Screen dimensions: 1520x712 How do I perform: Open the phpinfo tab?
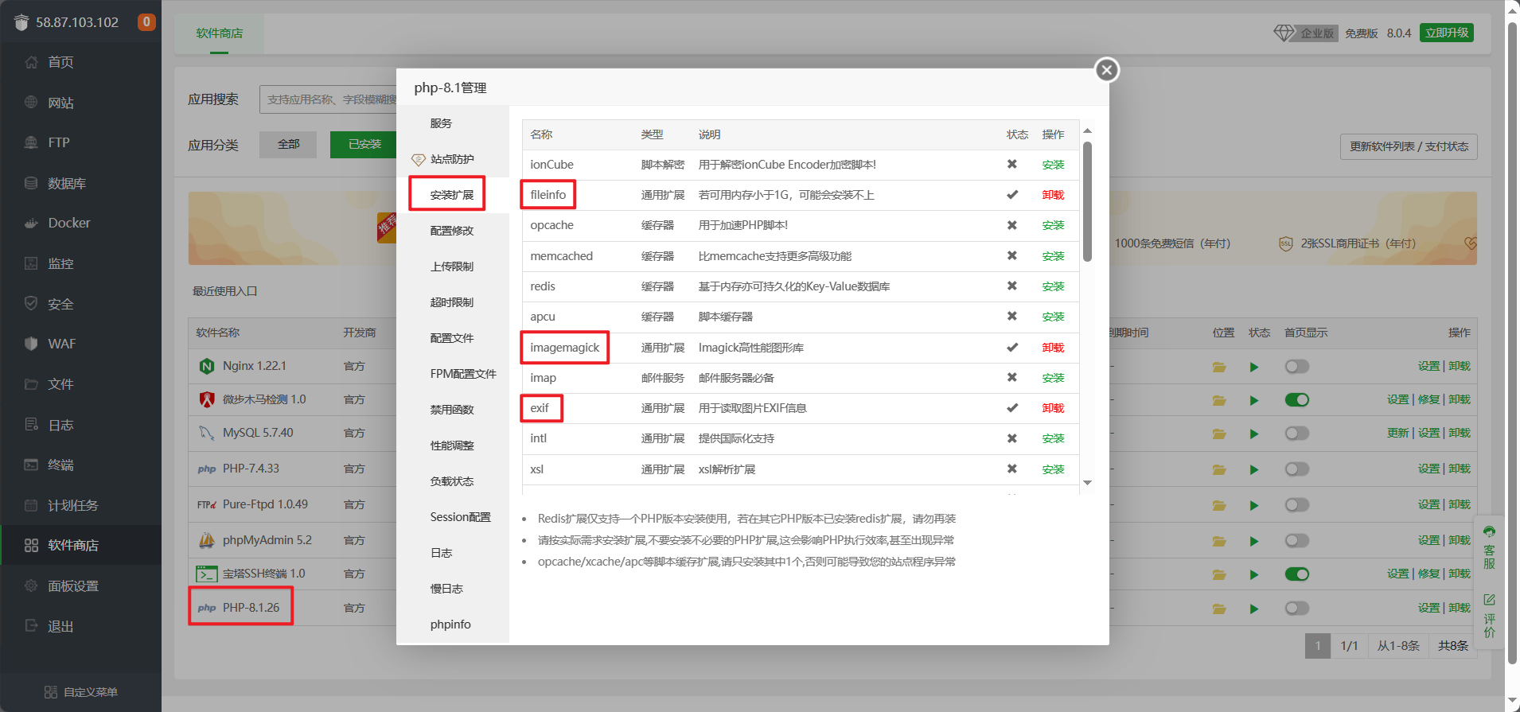(x=450, y=624)
